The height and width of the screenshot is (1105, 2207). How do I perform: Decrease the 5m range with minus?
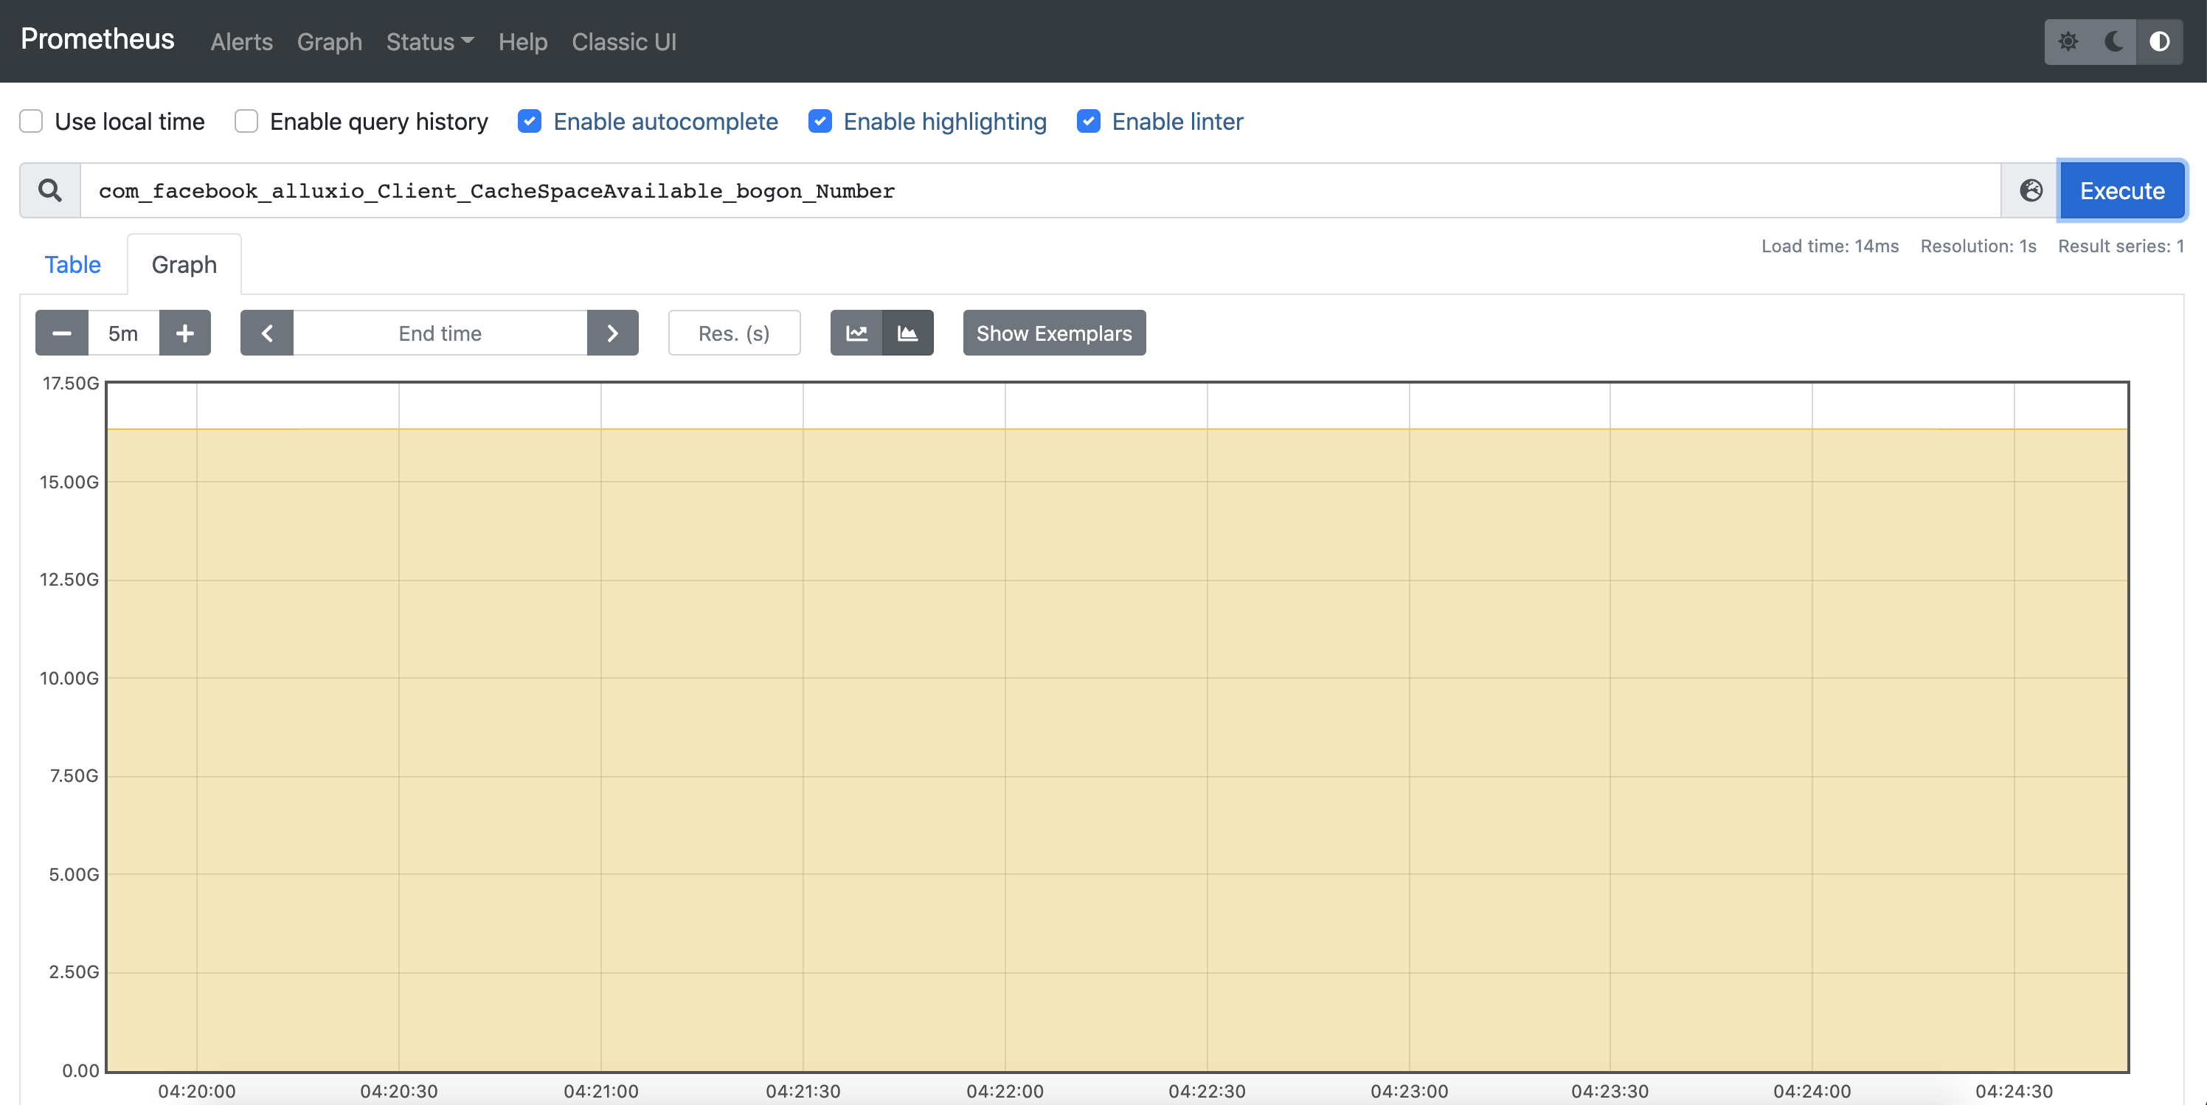(62, 333)
